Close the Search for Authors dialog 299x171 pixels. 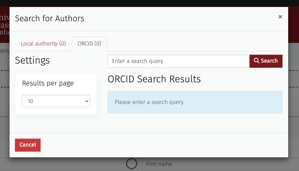[x=280, y=17]
